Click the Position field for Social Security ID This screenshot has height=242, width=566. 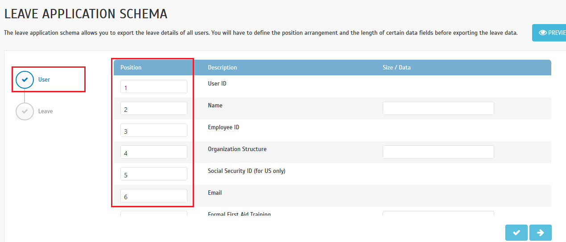pos(154,174)
